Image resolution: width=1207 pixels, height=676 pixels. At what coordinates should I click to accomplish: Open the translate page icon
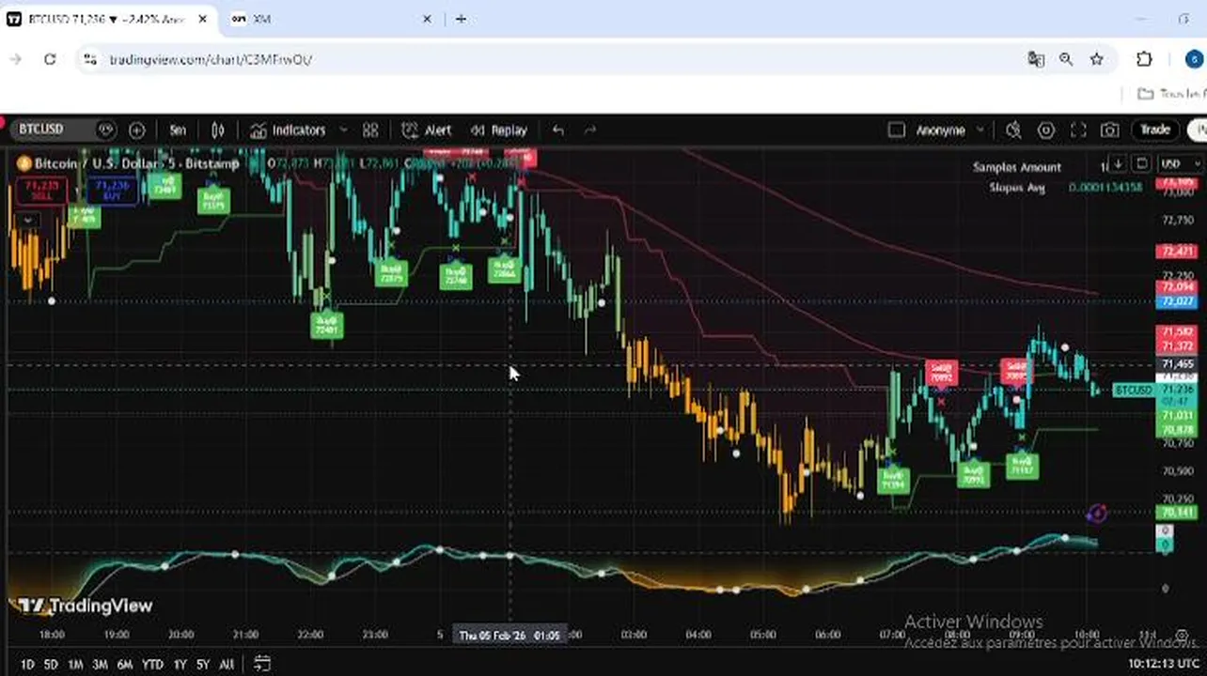[1036, 59]
